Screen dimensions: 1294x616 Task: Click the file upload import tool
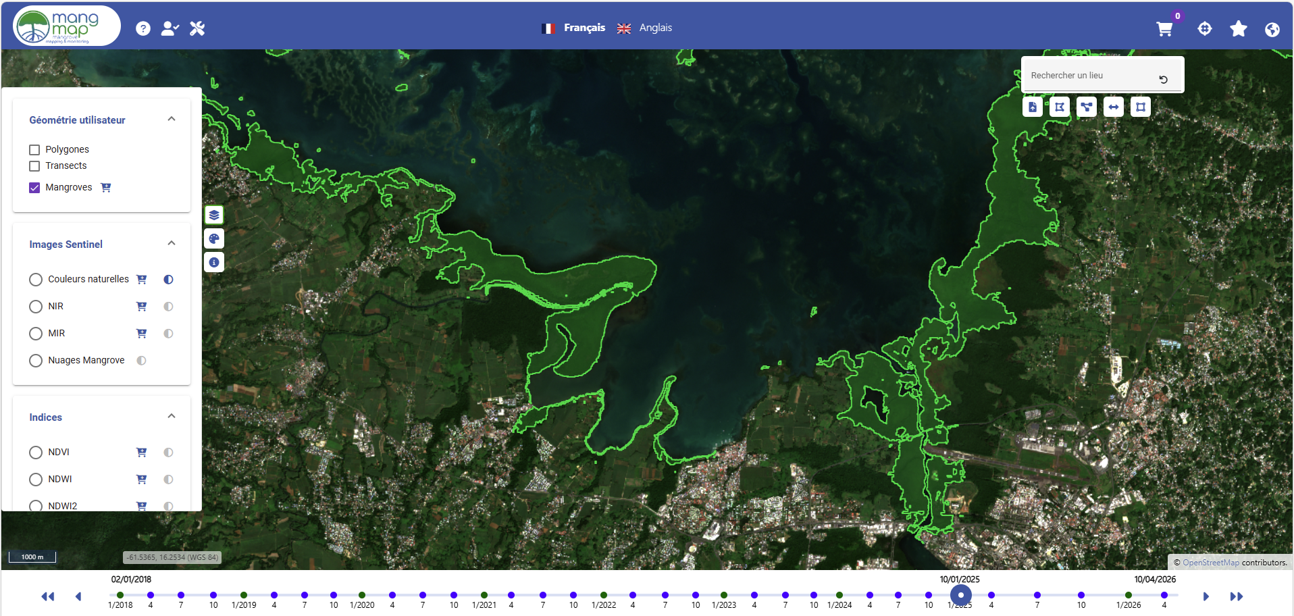[x=1033, y=107]
